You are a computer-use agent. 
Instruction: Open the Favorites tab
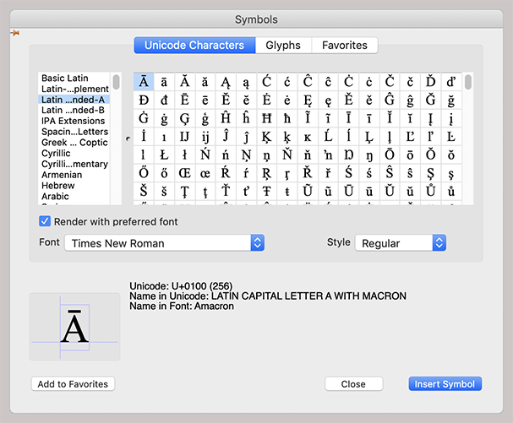coord(344,46)
